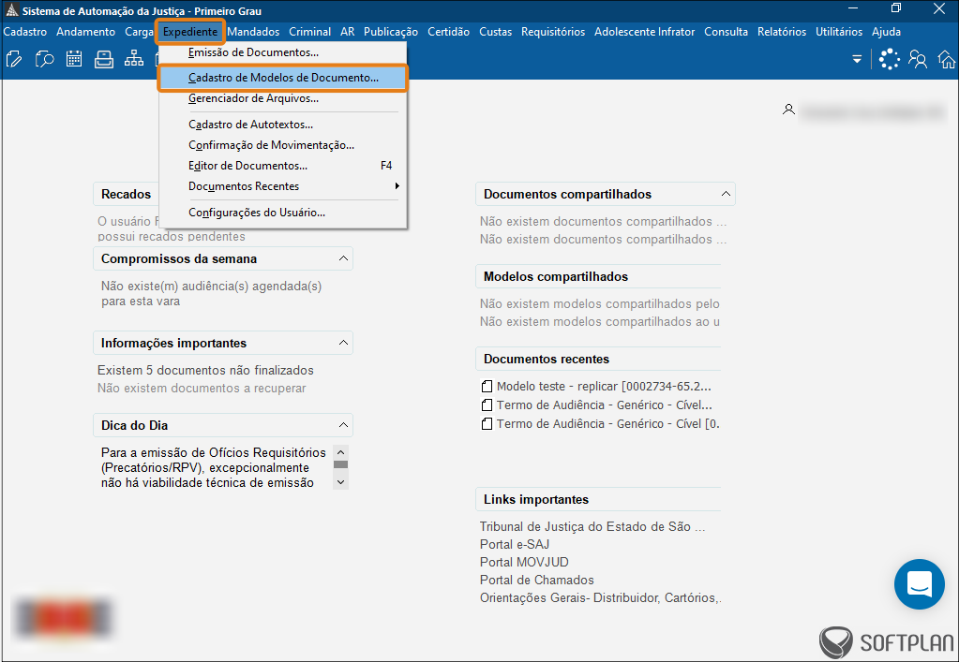Click the two users toolbar icon

pos(918,59)
